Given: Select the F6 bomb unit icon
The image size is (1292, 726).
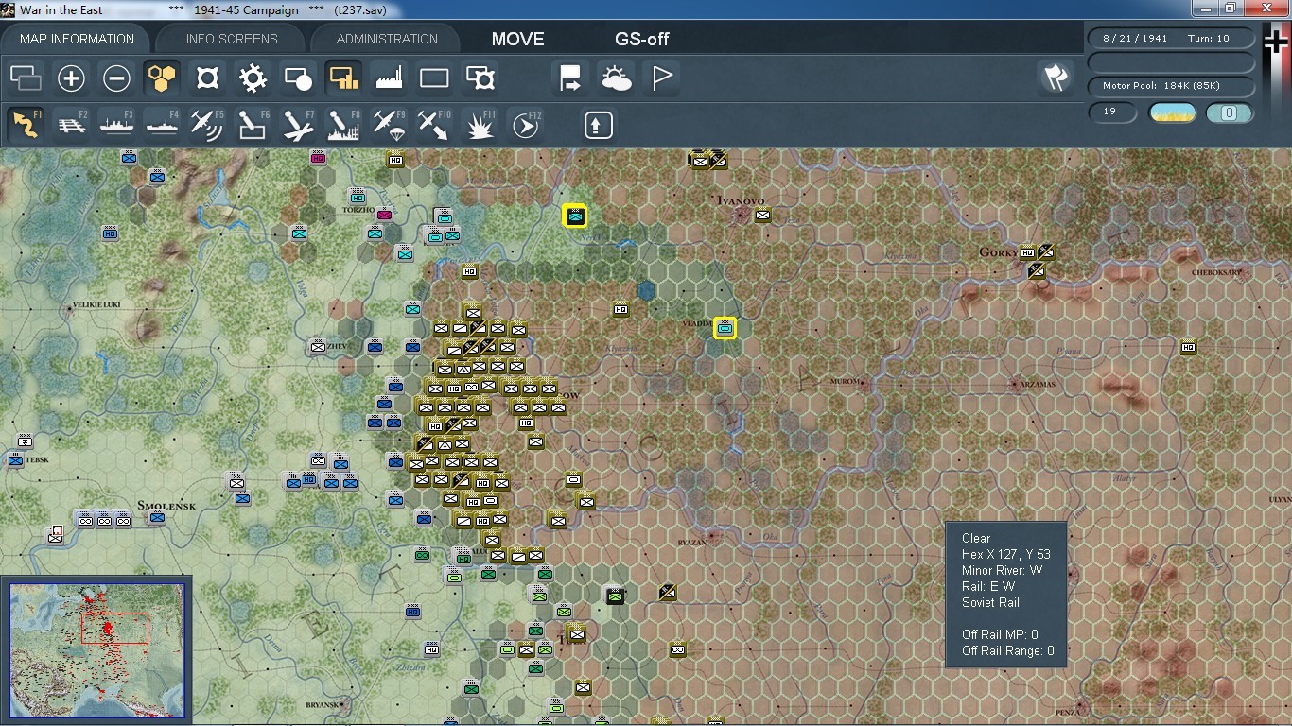Looking at the screenshot, I should tap(253, 124).
